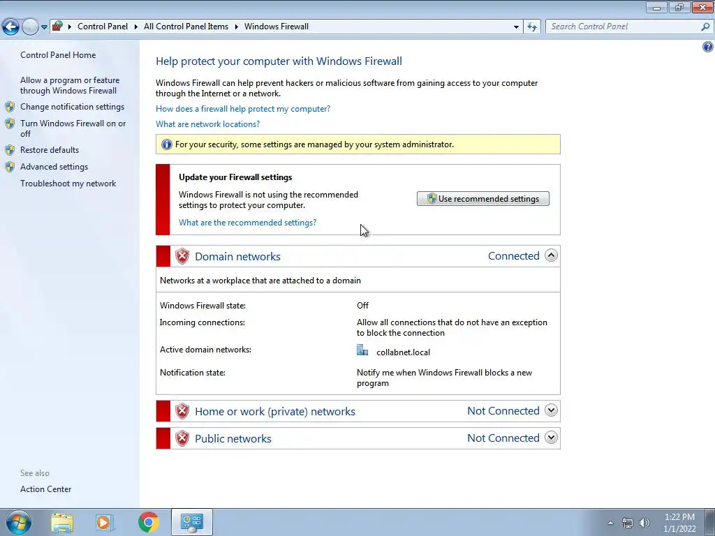The height and width of the screenshot is (536, 715).
Task: Open Turn Windows Firewall on or off
Action: tap(73, 128)
